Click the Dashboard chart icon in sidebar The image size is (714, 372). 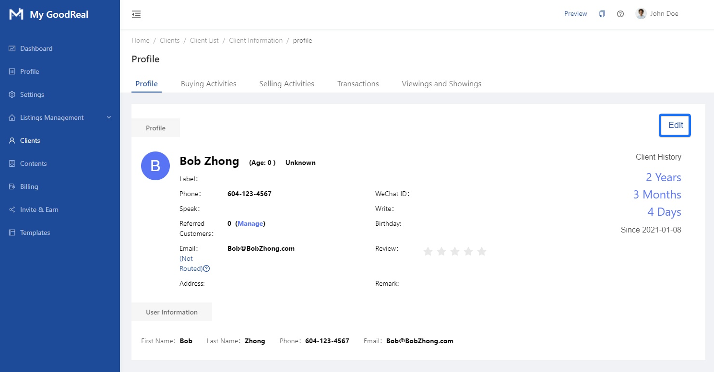12,48
